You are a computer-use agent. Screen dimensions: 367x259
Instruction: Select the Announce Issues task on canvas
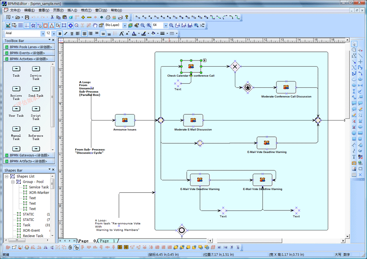(125, 120)
